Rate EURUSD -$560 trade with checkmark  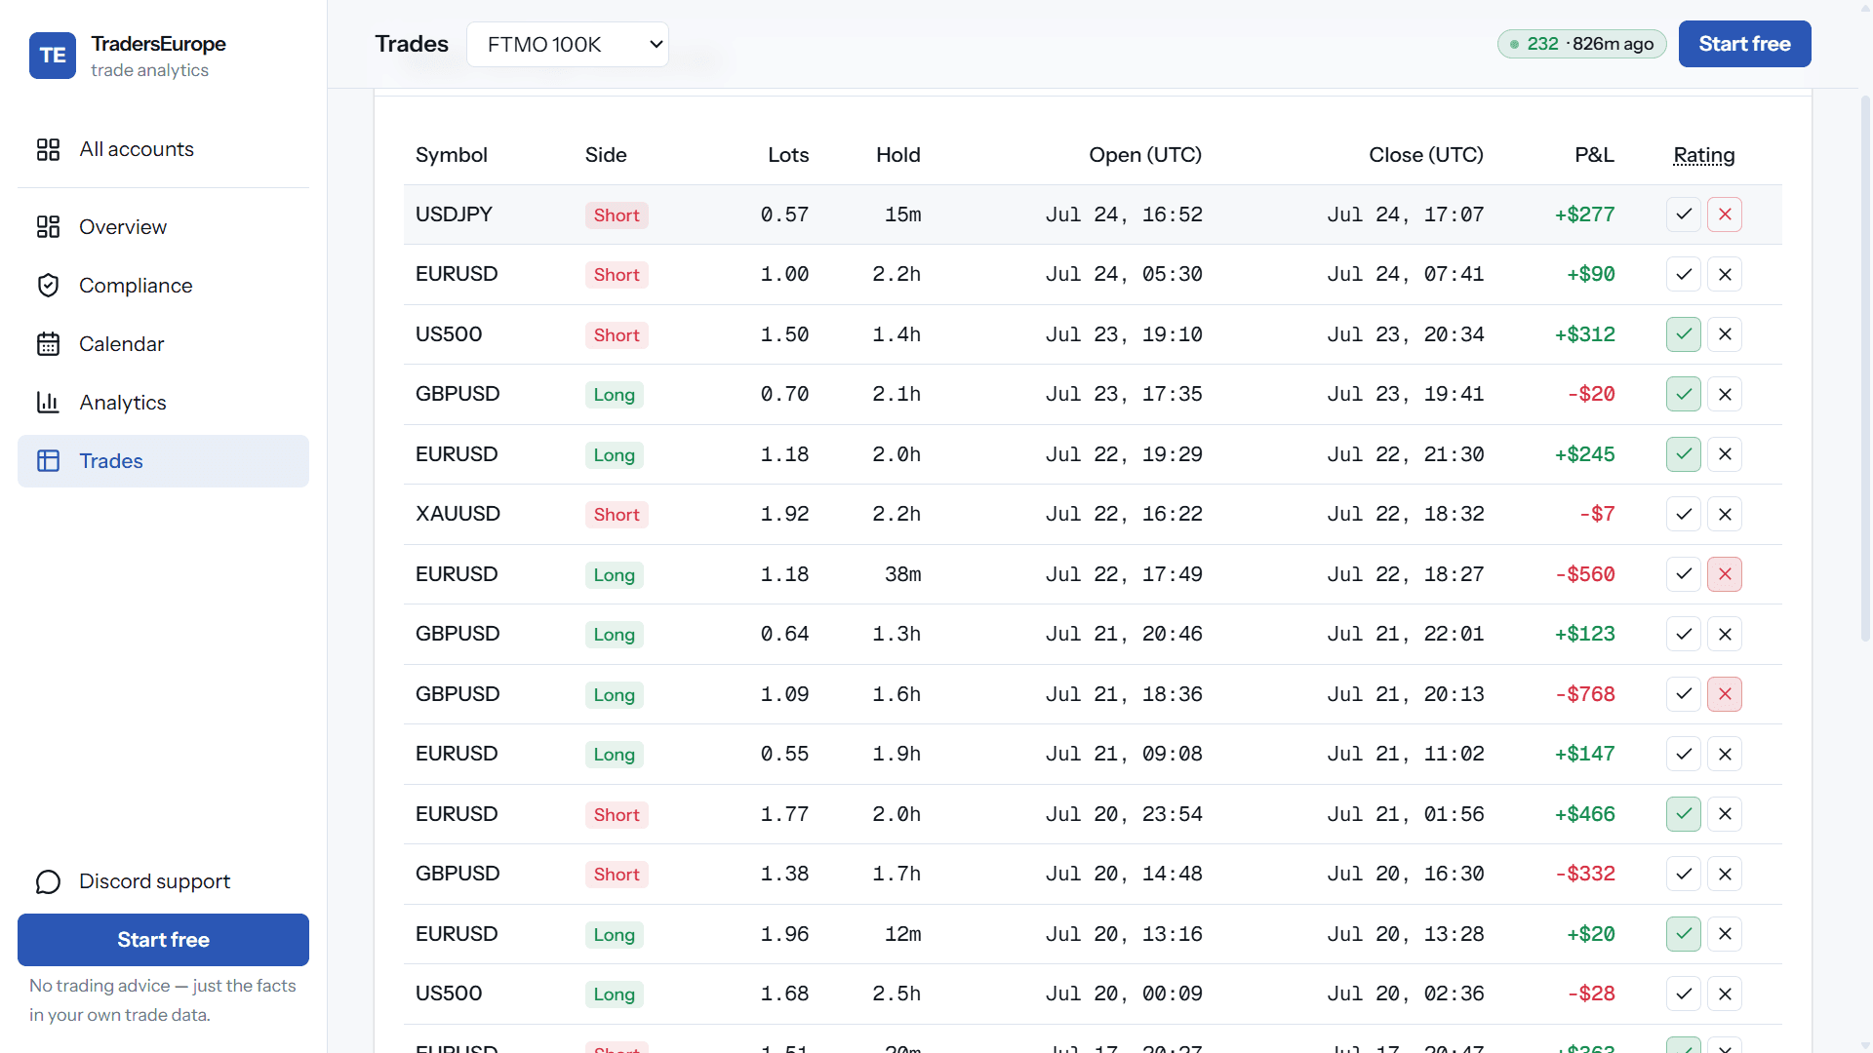point(1684,574)
